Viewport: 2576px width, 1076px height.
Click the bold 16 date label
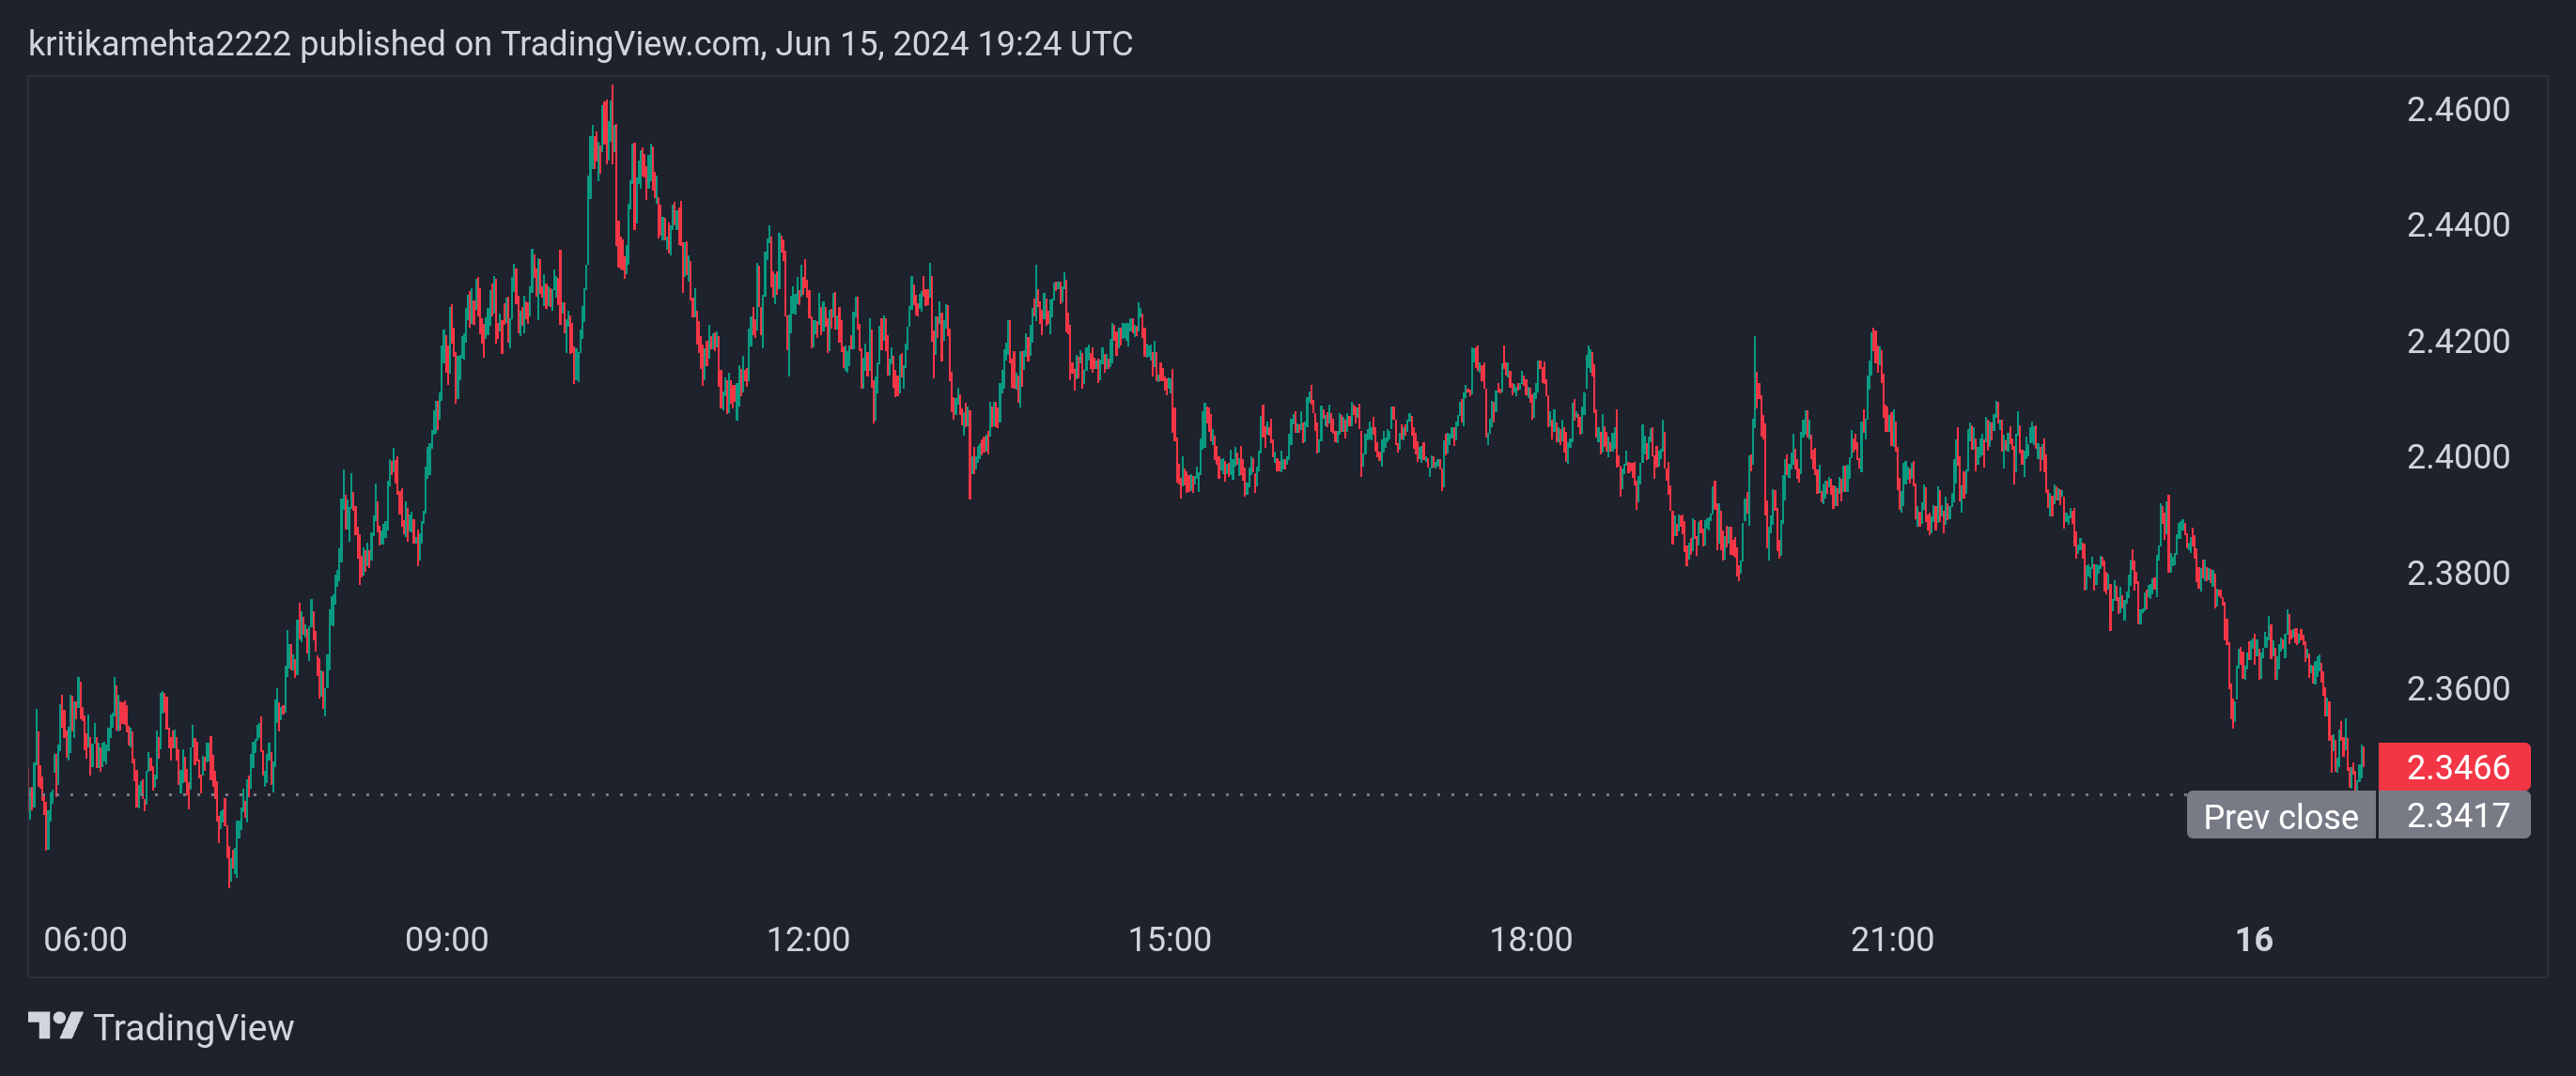point(2254,939)
